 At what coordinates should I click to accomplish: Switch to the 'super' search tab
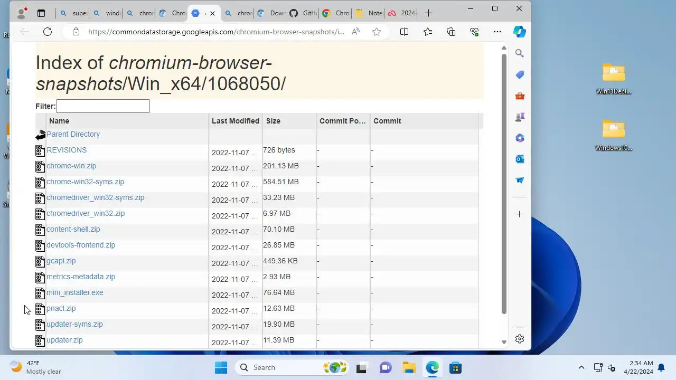coord(73,13)
